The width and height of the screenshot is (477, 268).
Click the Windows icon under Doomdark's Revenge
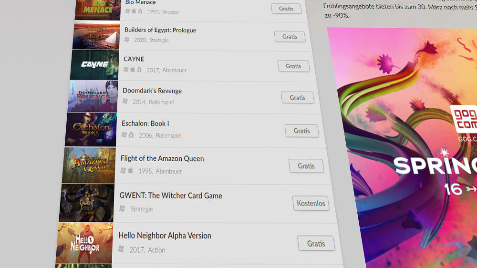[125, 101]
